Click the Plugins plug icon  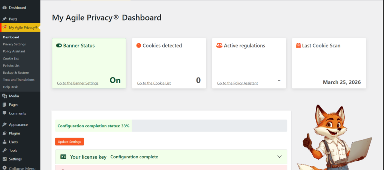coord(4,133)
